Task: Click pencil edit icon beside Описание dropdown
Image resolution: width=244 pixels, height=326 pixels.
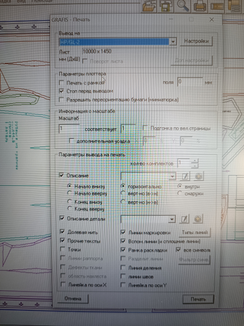Action: pyautogui.click(x=185, y=176)
